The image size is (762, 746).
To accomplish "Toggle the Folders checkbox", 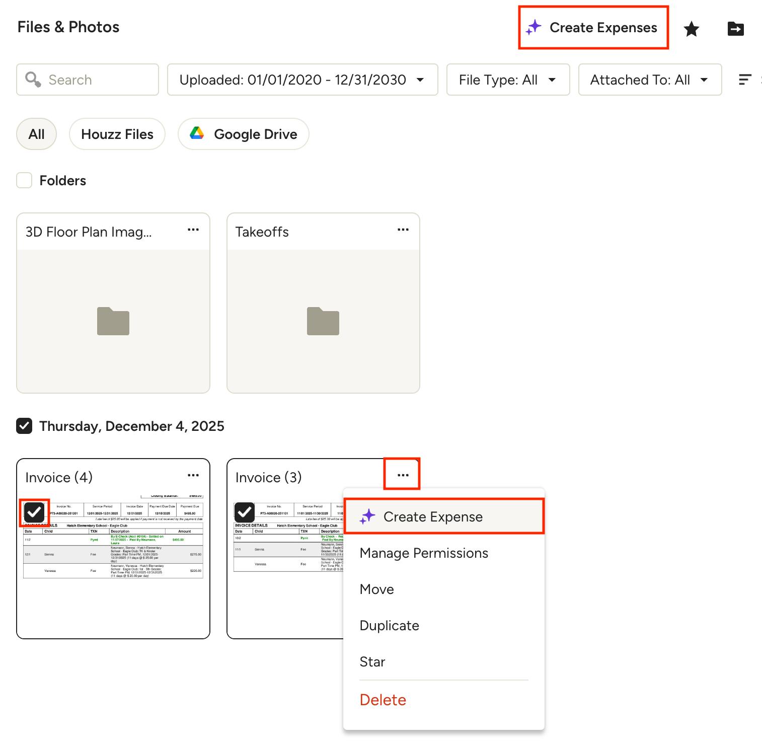I will point(24,181).
